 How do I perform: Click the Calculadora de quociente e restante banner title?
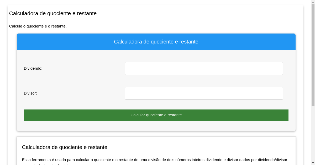156,41
